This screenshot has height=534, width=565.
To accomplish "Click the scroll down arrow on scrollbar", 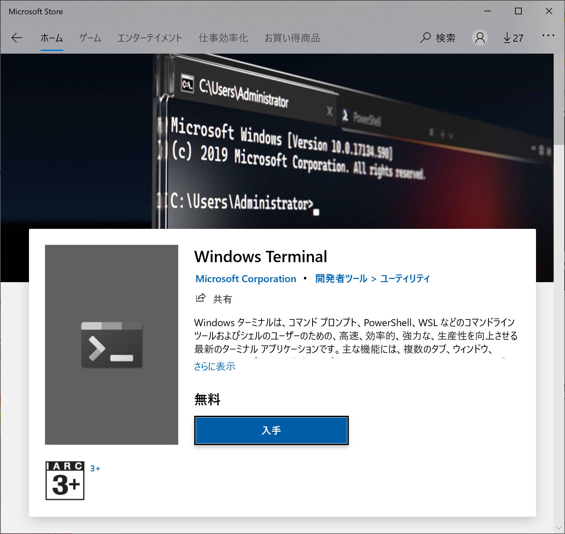I will tap(559, 528).
